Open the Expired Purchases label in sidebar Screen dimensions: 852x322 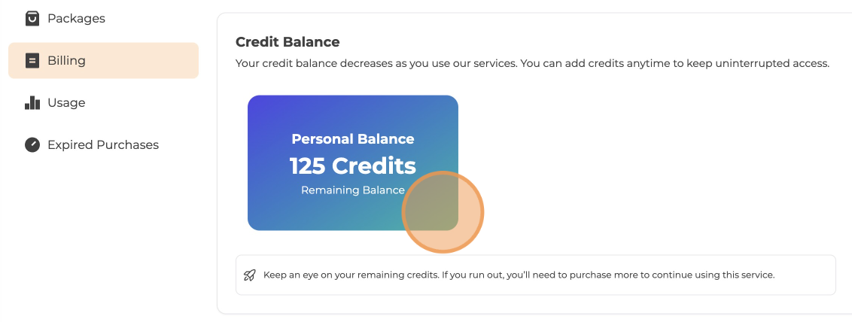103,145
